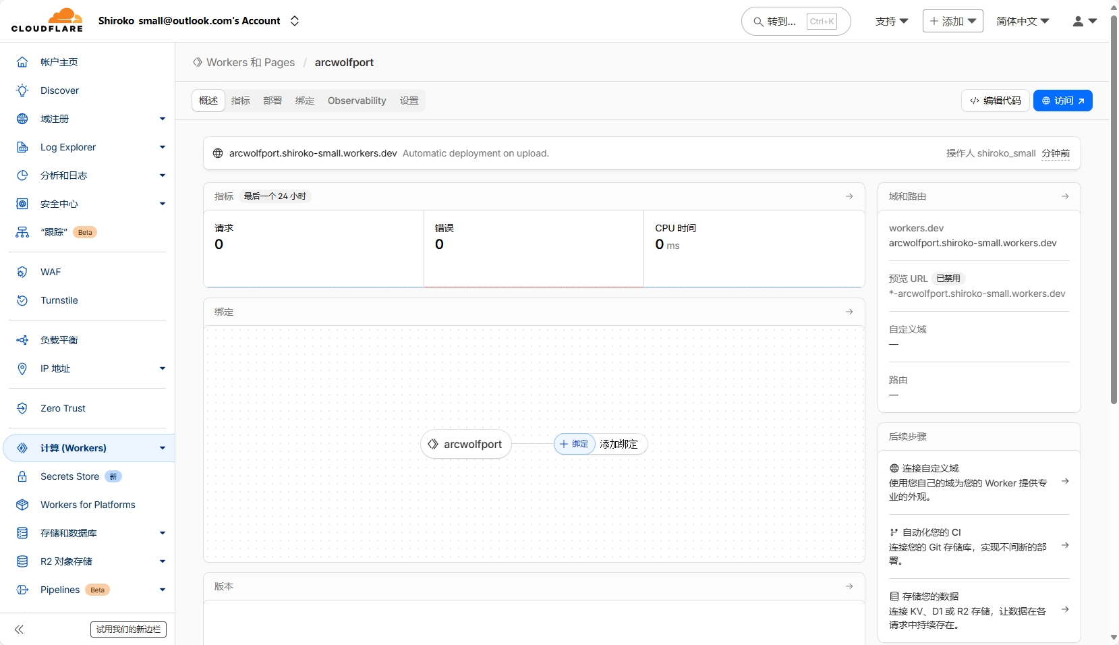Expand the Log Explorer submenu
This screenshot has height=645, width=1119.
[162, 147]
